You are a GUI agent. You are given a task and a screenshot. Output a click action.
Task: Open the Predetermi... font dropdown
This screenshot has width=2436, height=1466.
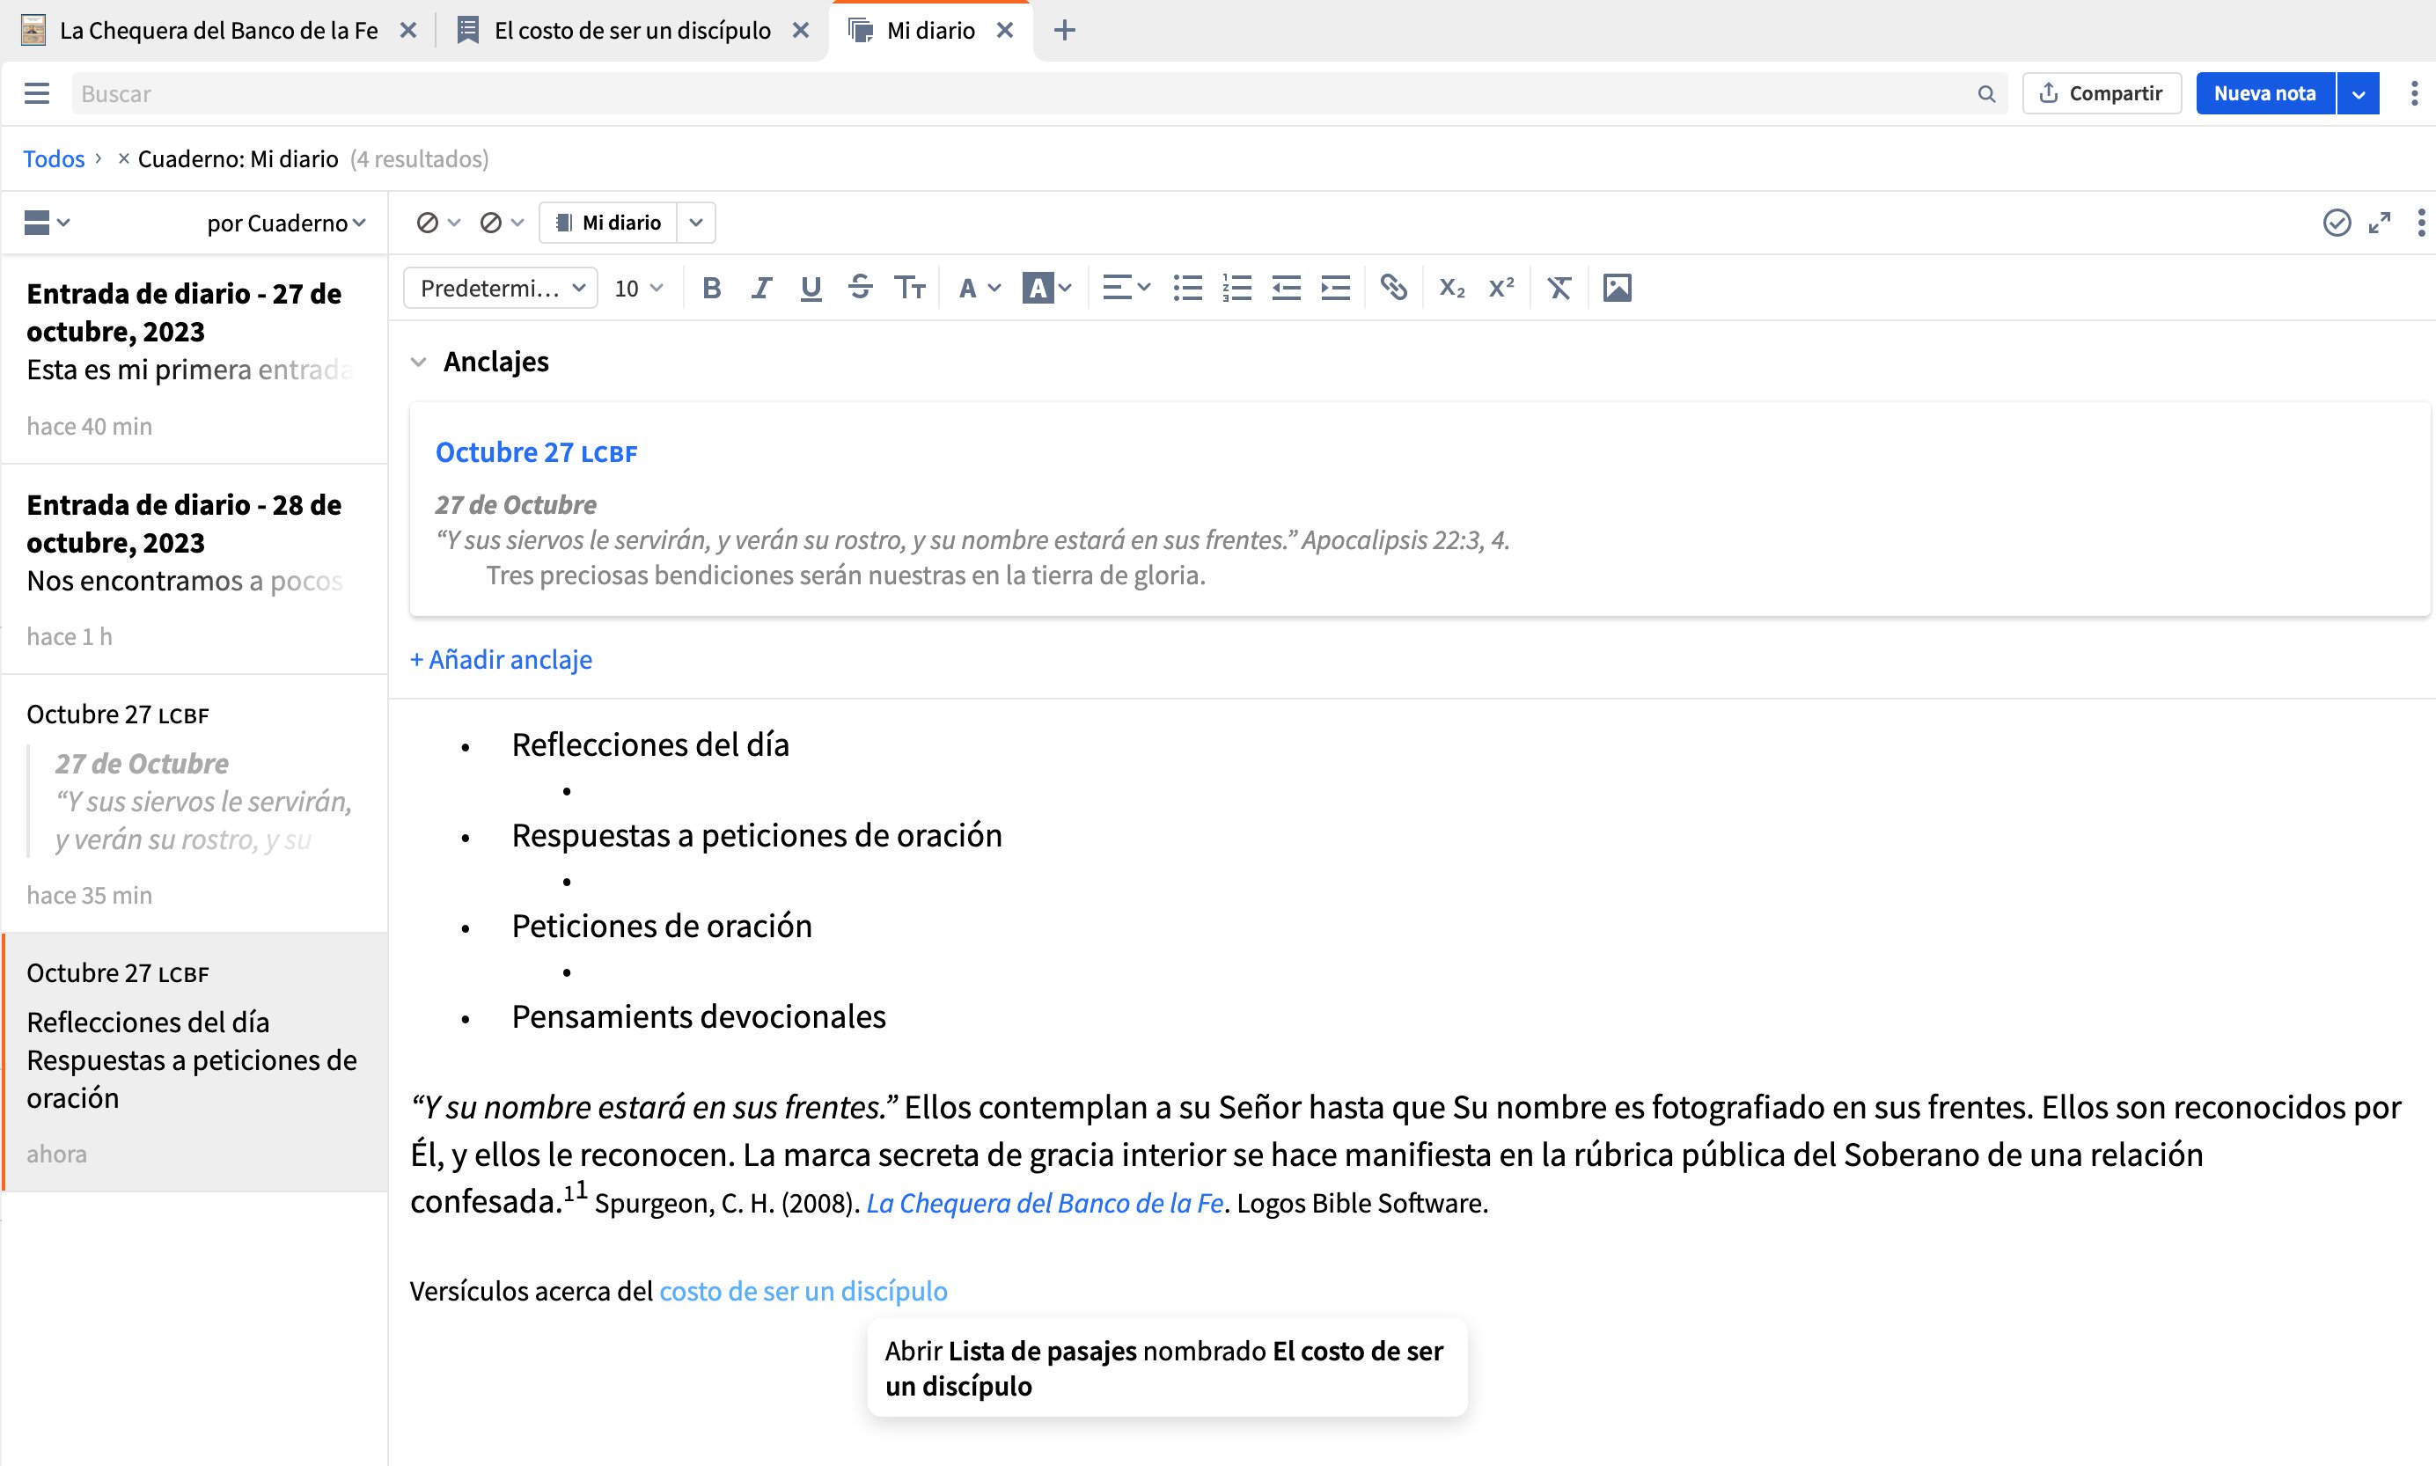(501, 288)
